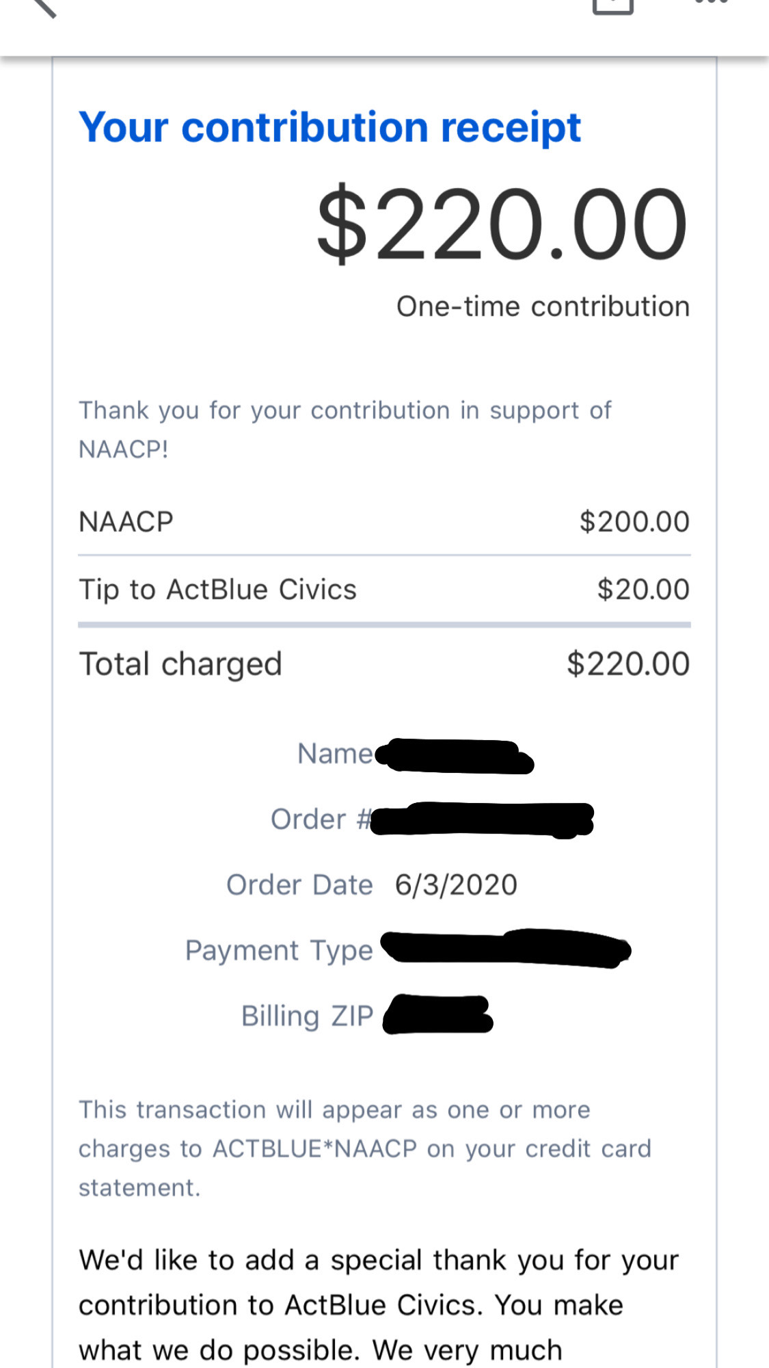Tap the back arrow at top left
The width and height of the screenshot is (769, 1368).
[x=42, y=5]
